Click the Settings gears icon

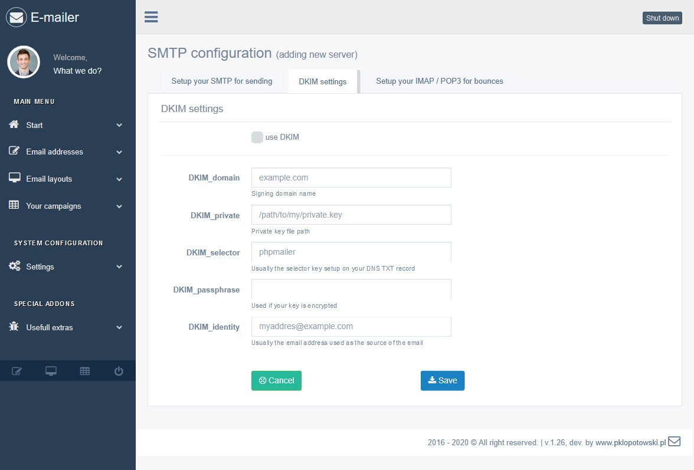click(14, 266)
